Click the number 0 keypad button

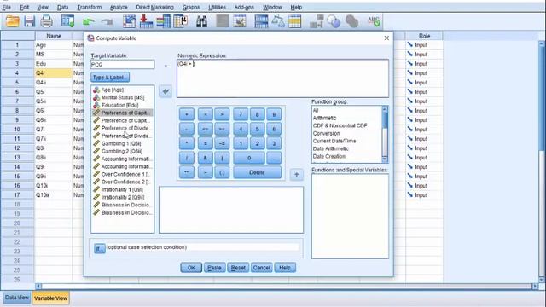pyautogui.click(x=249, y=158)
